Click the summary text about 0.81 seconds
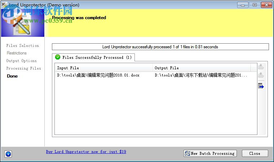The width and height of the screenshot is (274, 162). click(x=160, y=47)
